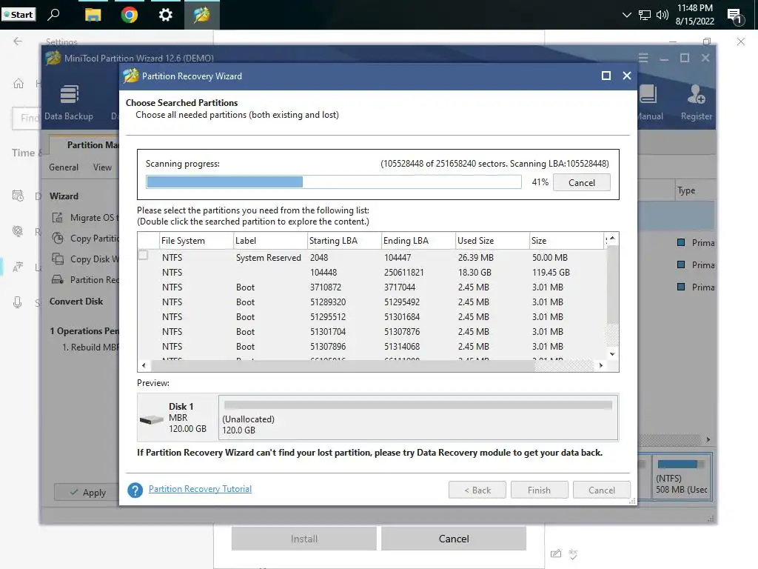This screenshot has width=758, height=569.
Task: Select the Boot partition starting at 3710872
Action: tap(372, 287)
